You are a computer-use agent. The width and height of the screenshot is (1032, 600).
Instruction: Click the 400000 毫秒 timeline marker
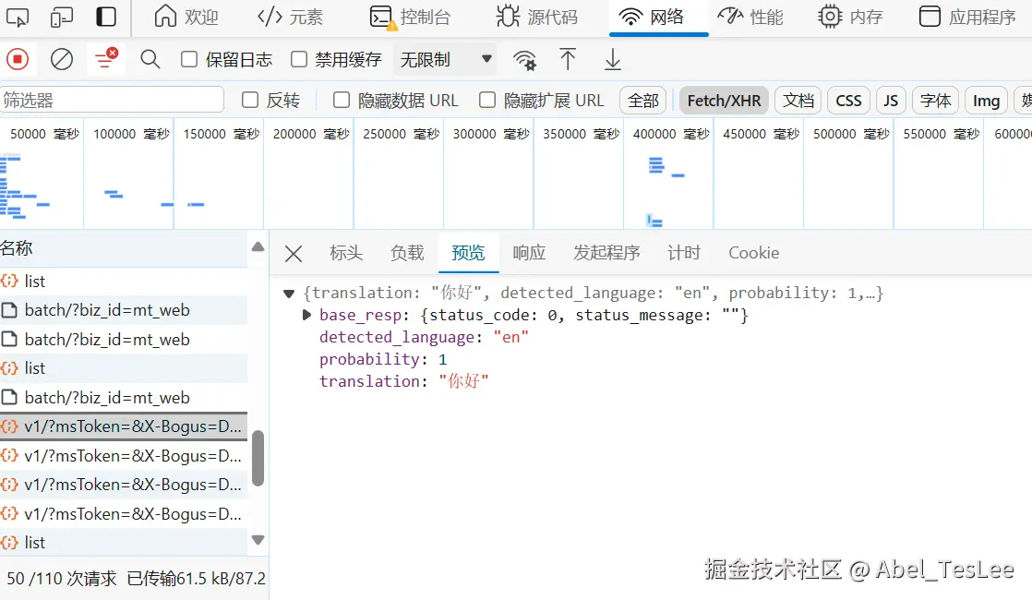(x=671, y=134)
